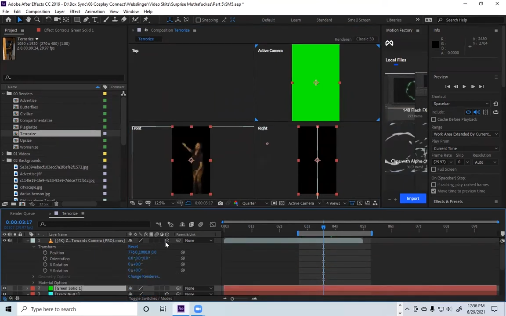Click Change Renderer link
The image size is (506, 316).
(144, 276)
